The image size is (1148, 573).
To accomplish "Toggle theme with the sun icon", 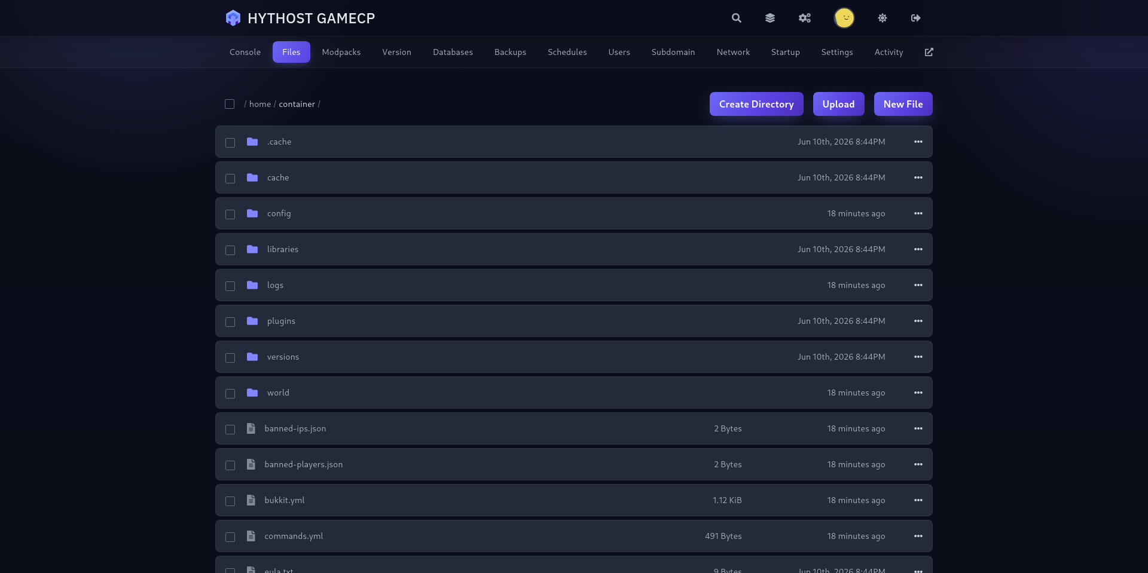I will 883,18.
